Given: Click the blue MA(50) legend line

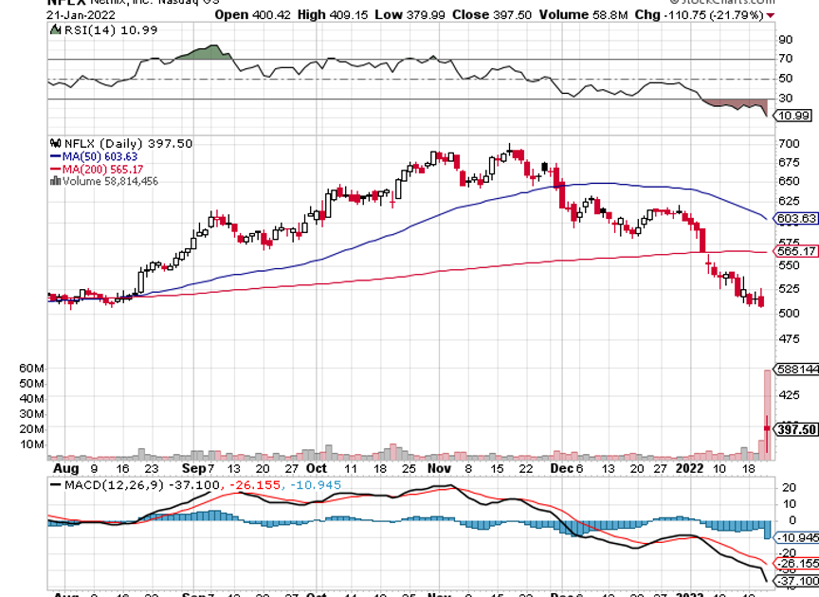Looking at the screenshot, I should click(x=54, y=156).
